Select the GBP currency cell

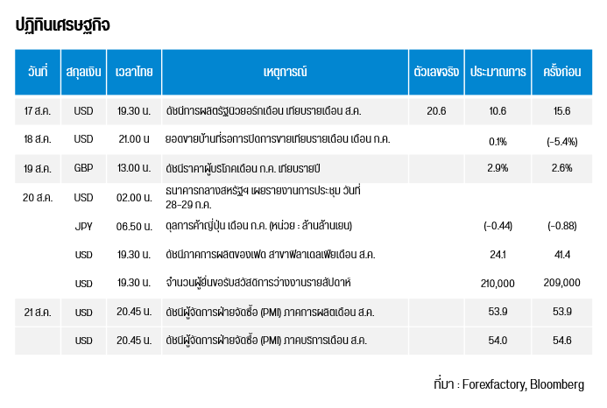83,168
